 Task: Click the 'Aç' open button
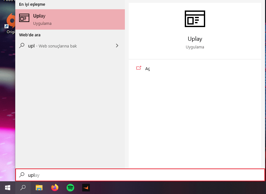click(x=147, y=69)
